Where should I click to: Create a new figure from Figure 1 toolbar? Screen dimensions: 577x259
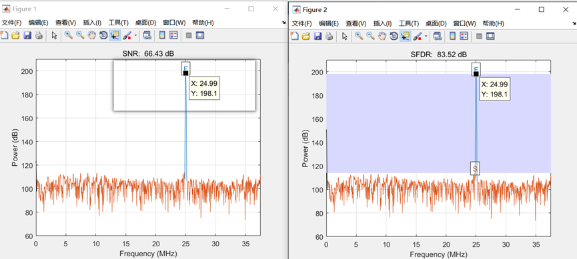(4, 36)
